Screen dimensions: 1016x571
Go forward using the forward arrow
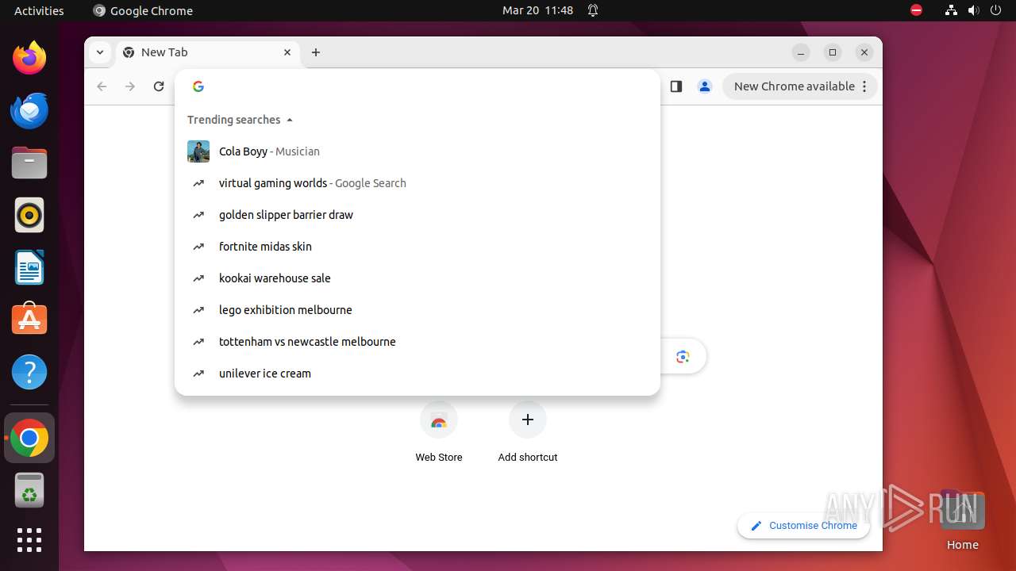click(130, 86)
